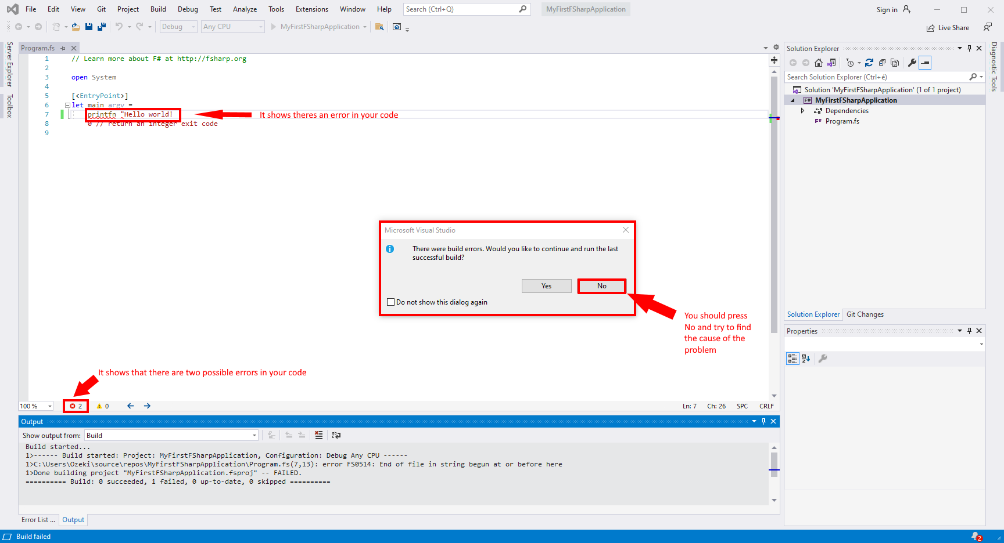Click Sync with Active Document icon
The image size is (1004, 543).
pyautogui.click(x=869, y=63)
